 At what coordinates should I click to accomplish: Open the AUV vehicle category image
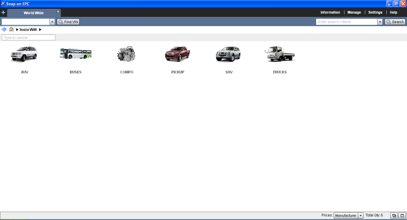[x=24, y=54]
